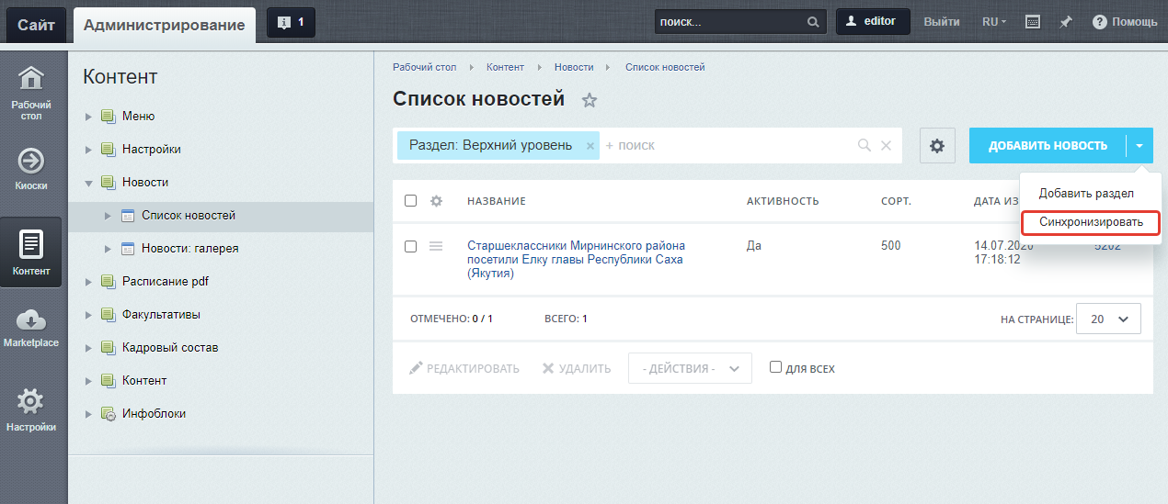This screenshot has width=1168, height=504.
Task: Enable the Для всех checkbox
Action: point(775,367)
